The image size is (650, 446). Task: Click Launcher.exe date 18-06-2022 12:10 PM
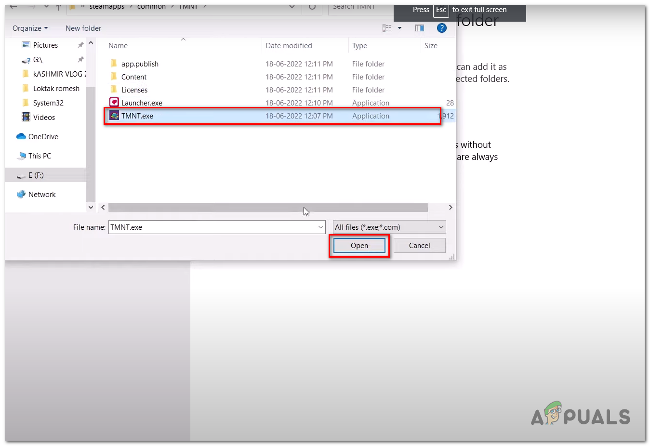[x=299, y=103]
